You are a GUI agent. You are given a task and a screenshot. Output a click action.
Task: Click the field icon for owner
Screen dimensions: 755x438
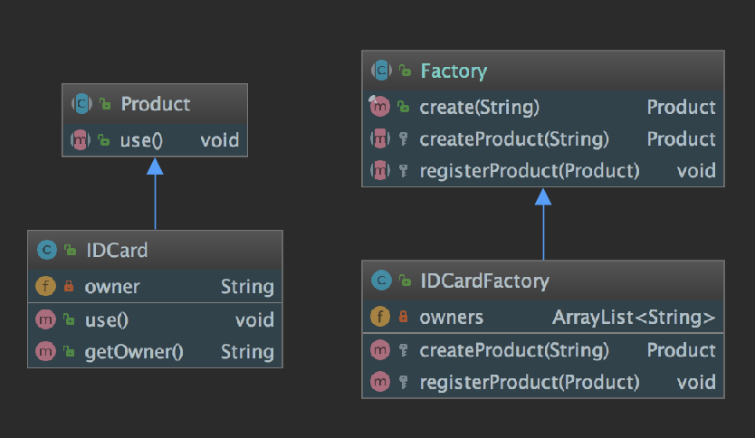tap(45, 286)
